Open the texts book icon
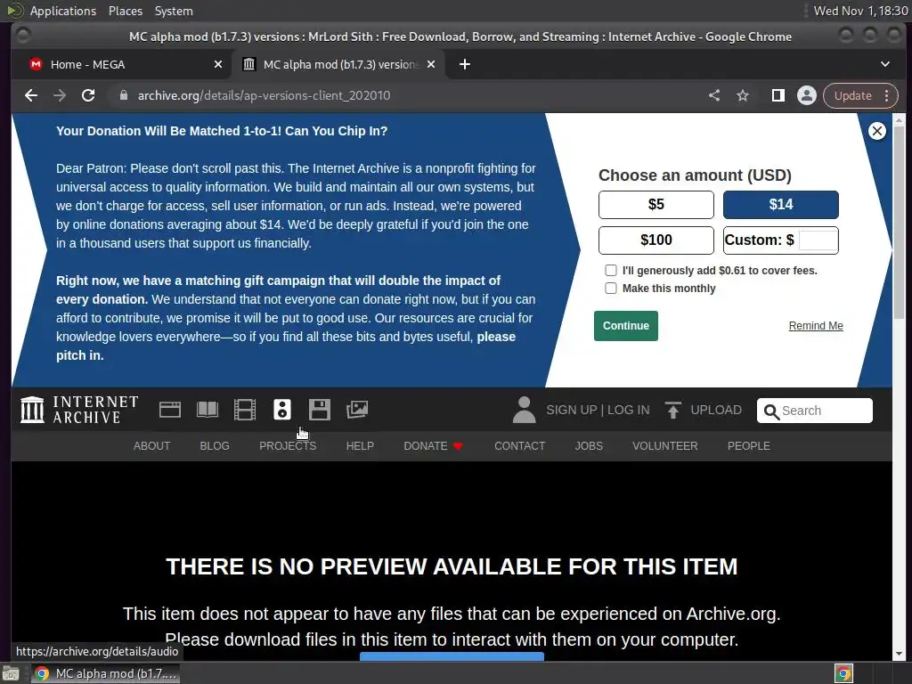The image size is (912, 684). point(208,410)
